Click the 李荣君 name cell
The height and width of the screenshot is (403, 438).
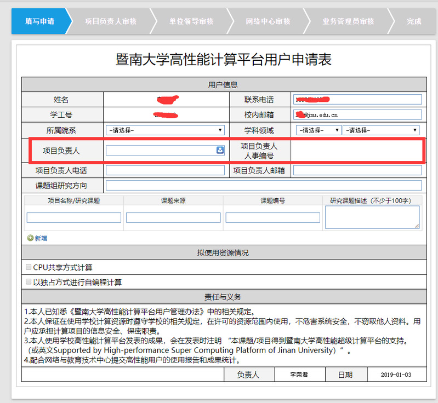[300, 375]
